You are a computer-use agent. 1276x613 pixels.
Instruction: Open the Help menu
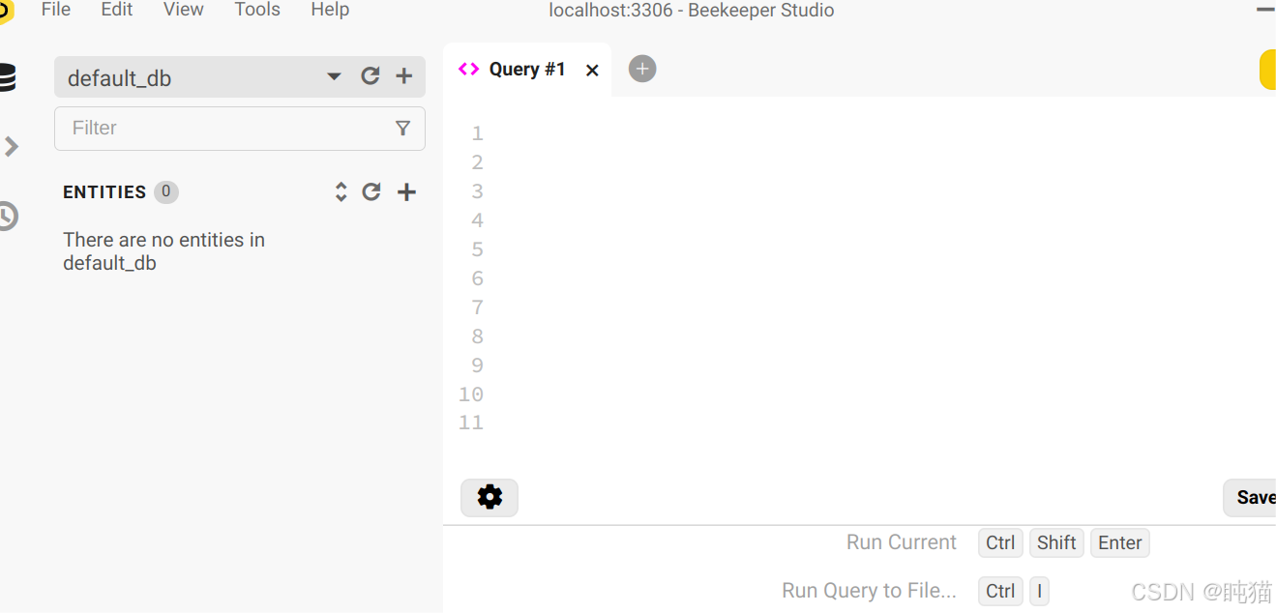330,10
